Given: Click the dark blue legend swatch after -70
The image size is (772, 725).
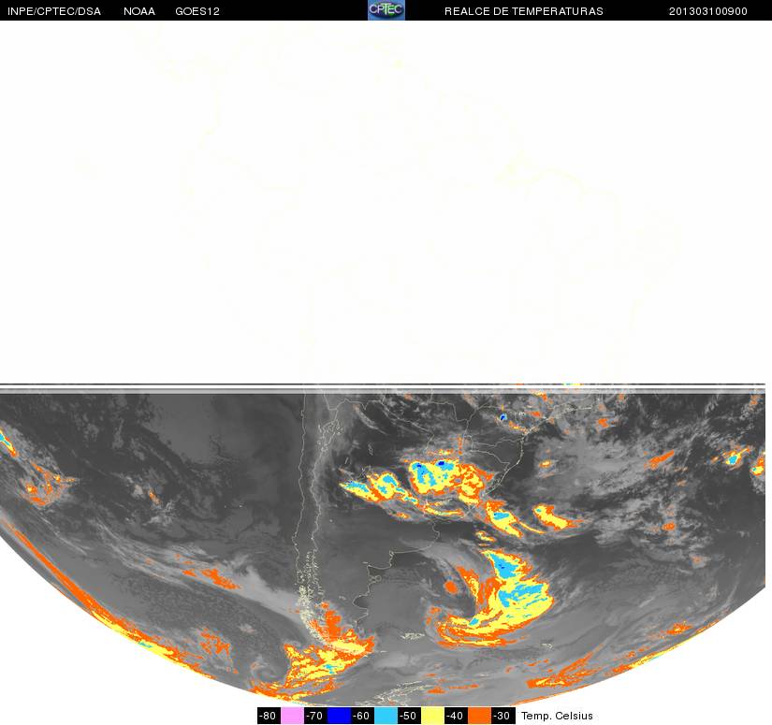Looking at the screenshot, I should [340, 716].
